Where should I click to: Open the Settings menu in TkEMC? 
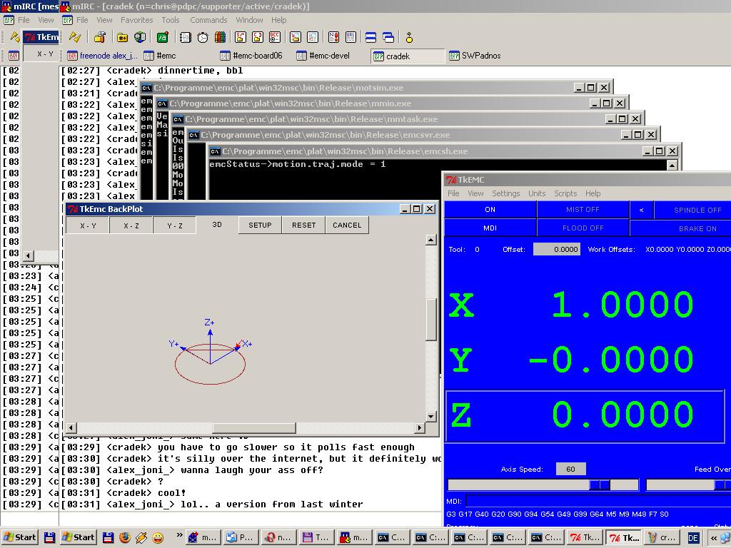[505, 193]
